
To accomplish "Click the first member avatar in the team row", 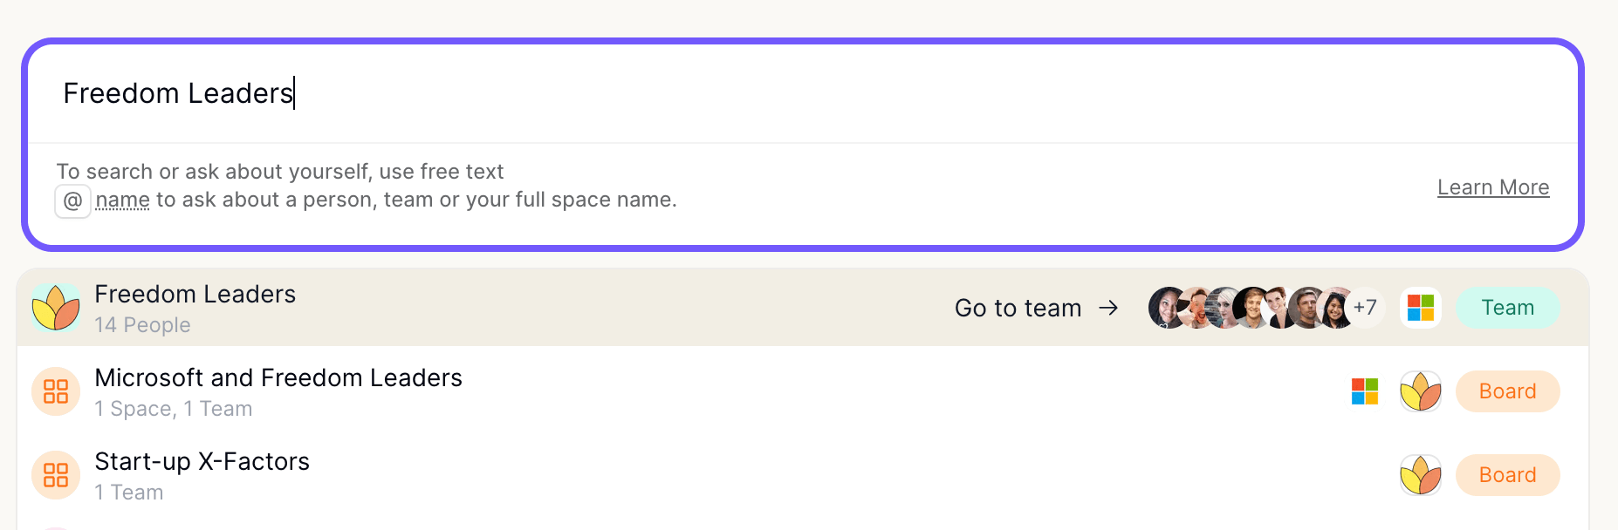I will coord(1167,308).
